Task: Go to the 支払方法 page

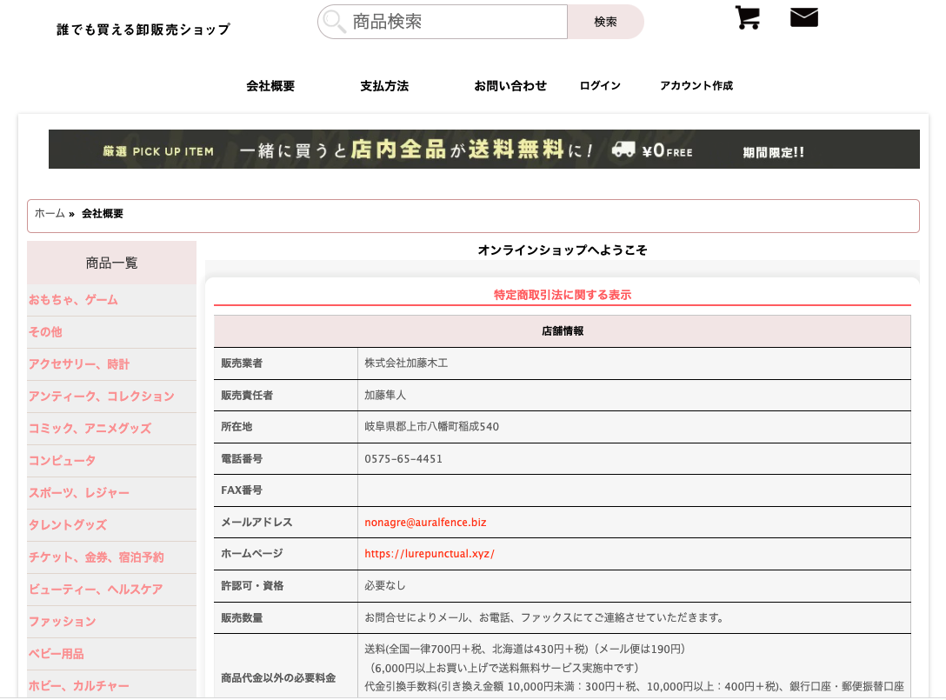Action: pyautogui.click(x=384, y=86)
